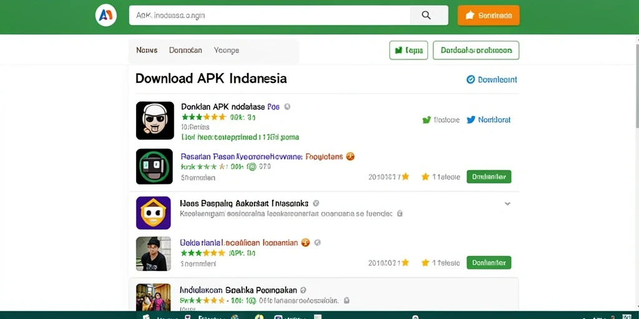This screenshot has height=319, width=639.
Task: Click the 1 tatedie star rating in the Shemanian row
Action: tap(441, 177)
